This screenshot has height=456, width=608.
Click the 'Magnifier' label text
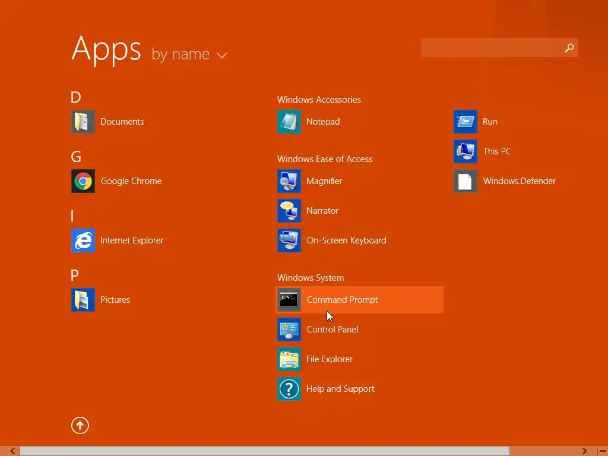[324, 181]
